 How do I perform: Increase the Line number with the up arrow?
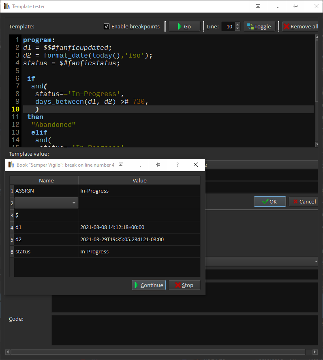click(x=237, y=24)
